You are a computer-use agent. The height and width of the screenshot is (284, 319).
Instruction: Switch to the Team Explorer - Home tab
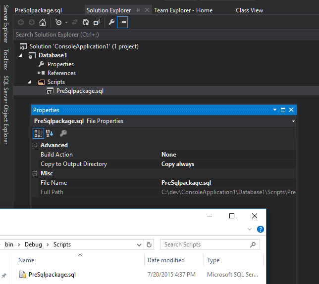[x=183, y=10]
